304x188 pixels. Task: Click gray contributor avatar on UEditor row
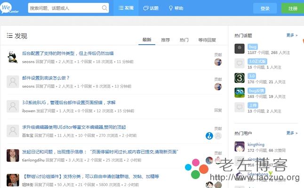(218, 136)
